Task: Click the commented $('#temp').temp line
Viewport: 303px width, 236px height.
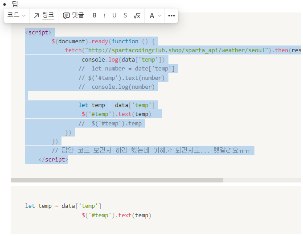Action: 110,123
